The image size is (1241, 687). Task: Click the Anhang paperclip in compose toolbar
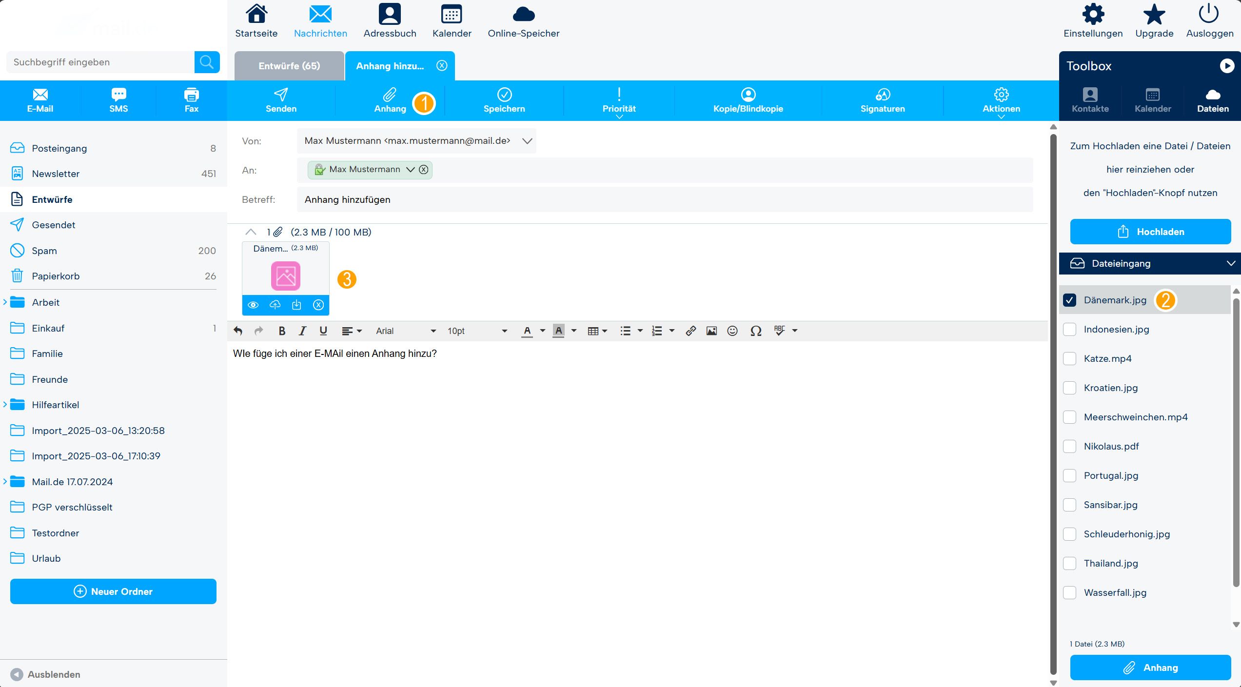pyautogui.click(x=390, y=94)
